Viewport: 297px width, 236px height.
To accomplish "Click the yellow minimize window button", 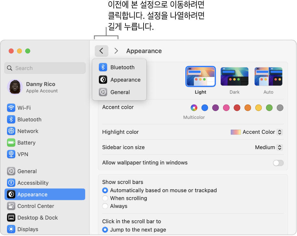I will click(19, 51).
